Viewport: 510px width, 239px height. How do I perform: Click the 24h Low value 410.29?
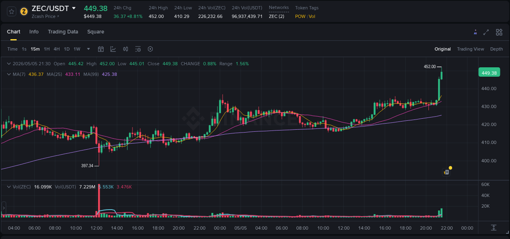coord(182,16)
